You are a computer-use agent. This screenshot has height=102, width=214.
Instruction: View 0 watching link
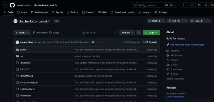176,69
